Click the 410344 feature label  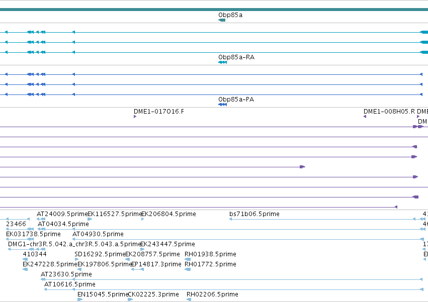(35, 254)
